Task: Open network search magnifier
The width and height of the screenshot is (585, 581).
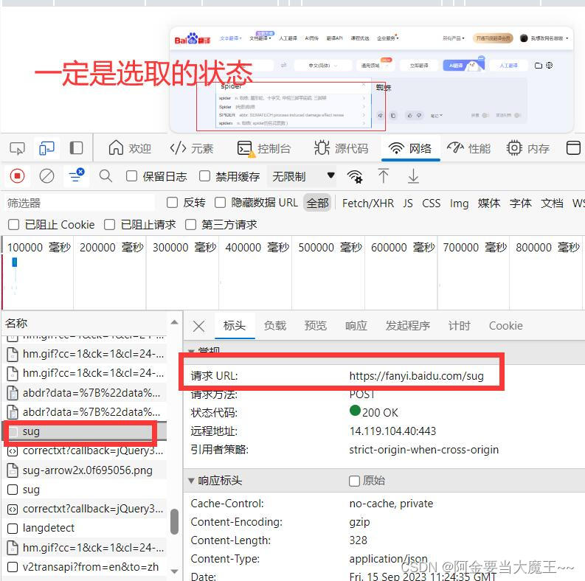Action: pyautogui.click(x=105, y=176)
